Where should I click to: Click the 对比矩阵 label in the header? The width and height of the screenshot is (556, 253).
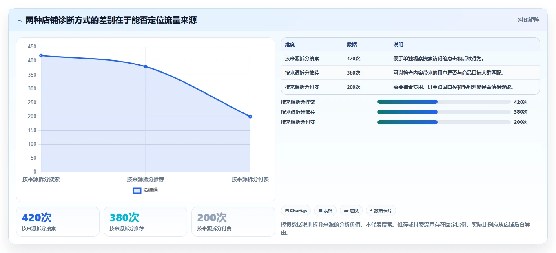coord(528,20)
